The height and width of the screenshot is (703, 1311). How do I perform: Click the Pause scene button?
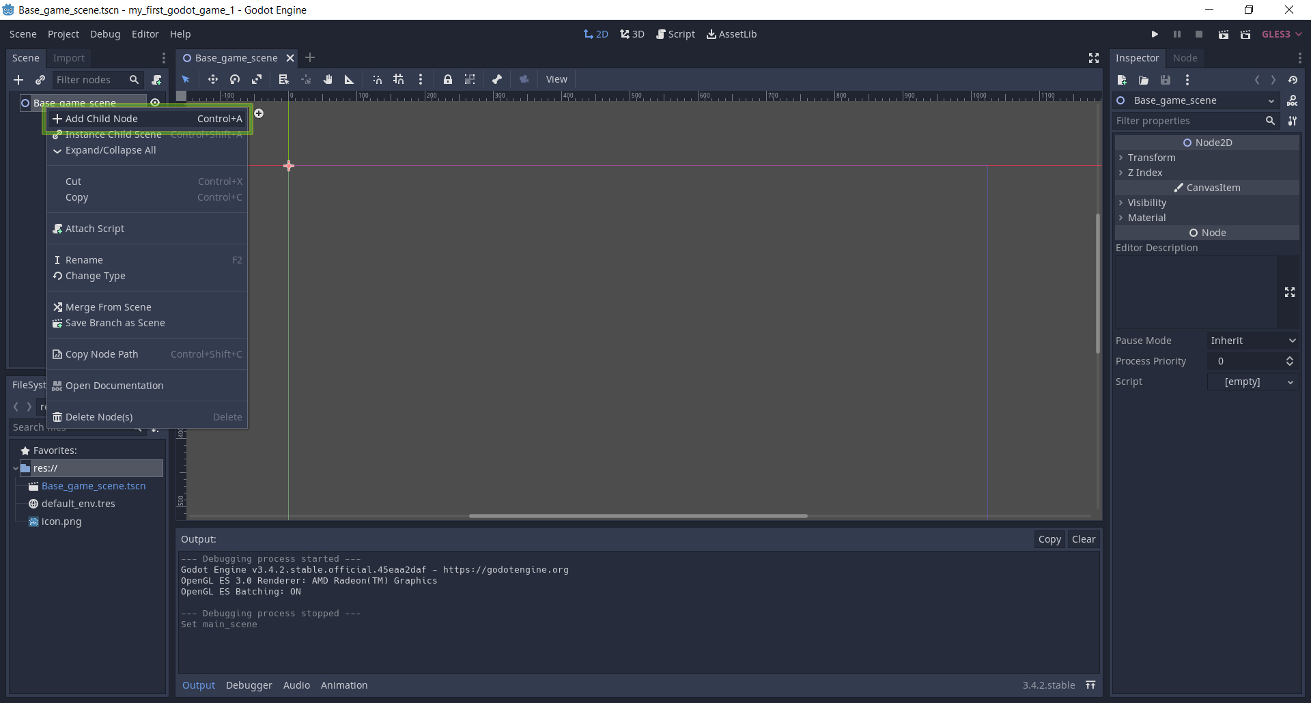tap(1177, 34)
